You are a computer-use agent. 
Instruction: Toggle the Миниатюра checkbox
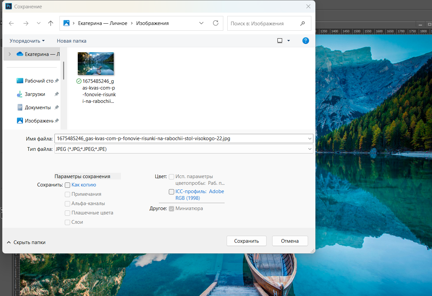pyautogui.click(x=171, y=209)
